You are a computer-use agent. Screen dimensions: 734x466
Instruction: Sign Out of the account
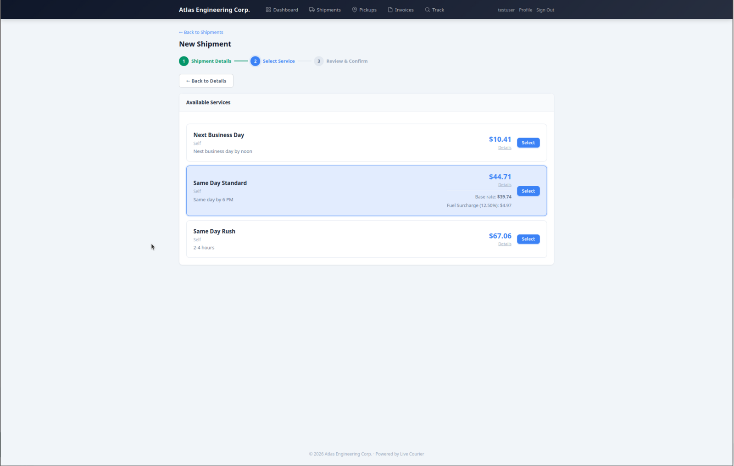(x=545, y=10)
